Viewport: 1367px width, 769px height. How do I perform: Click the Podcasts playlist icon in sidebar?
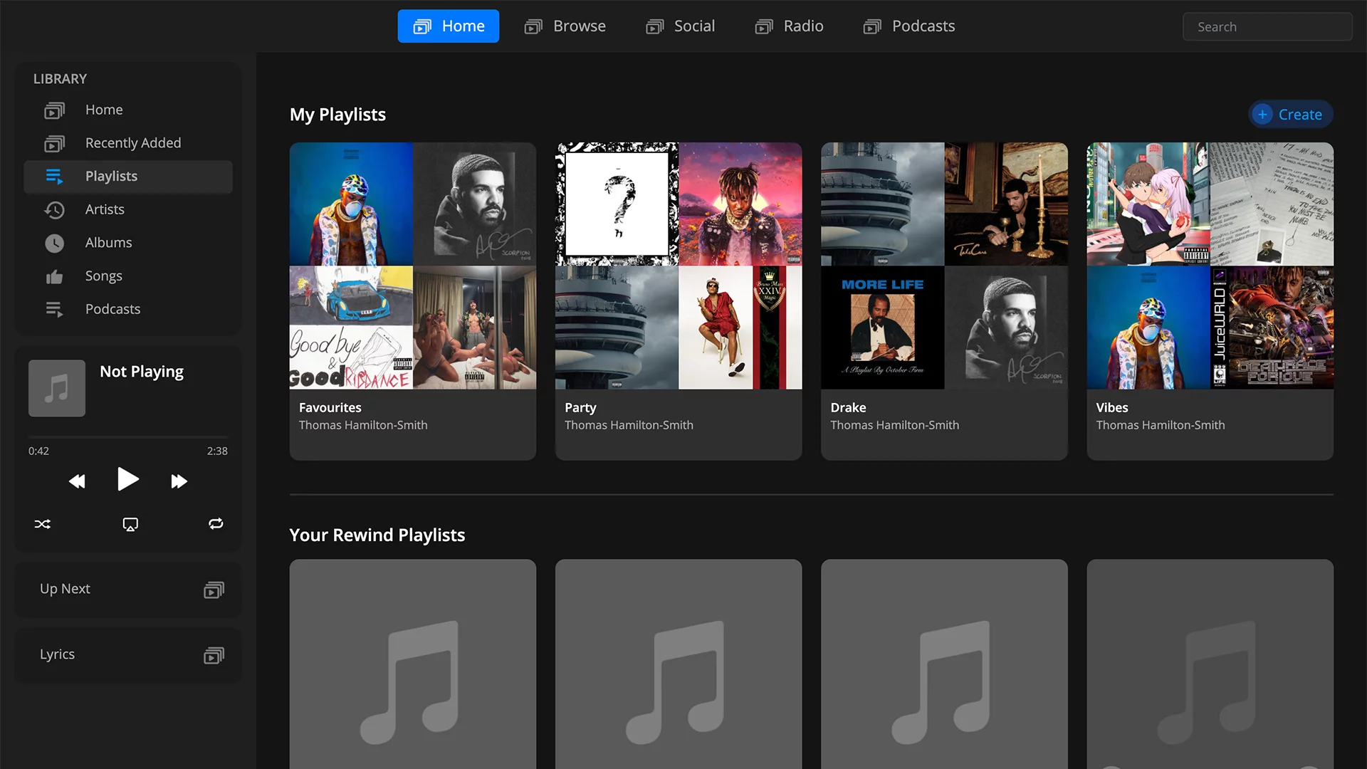[x=55, y=310]
